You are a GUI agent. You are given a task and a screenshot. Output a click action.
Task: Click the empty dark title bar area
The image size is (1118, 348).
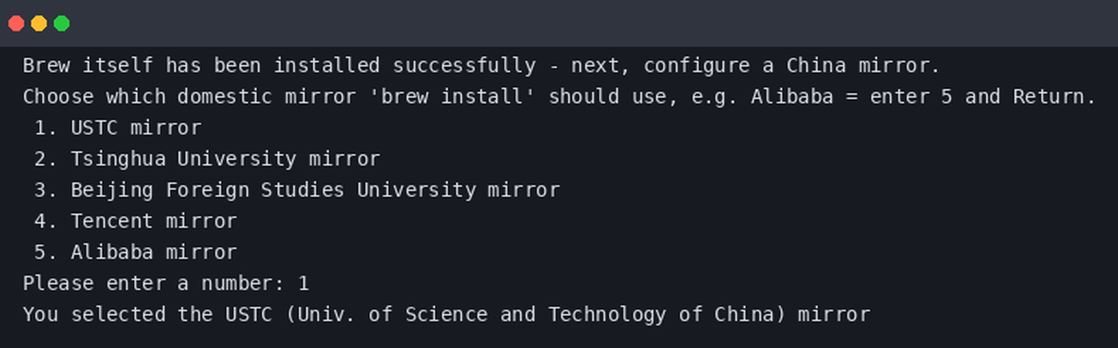567,23
